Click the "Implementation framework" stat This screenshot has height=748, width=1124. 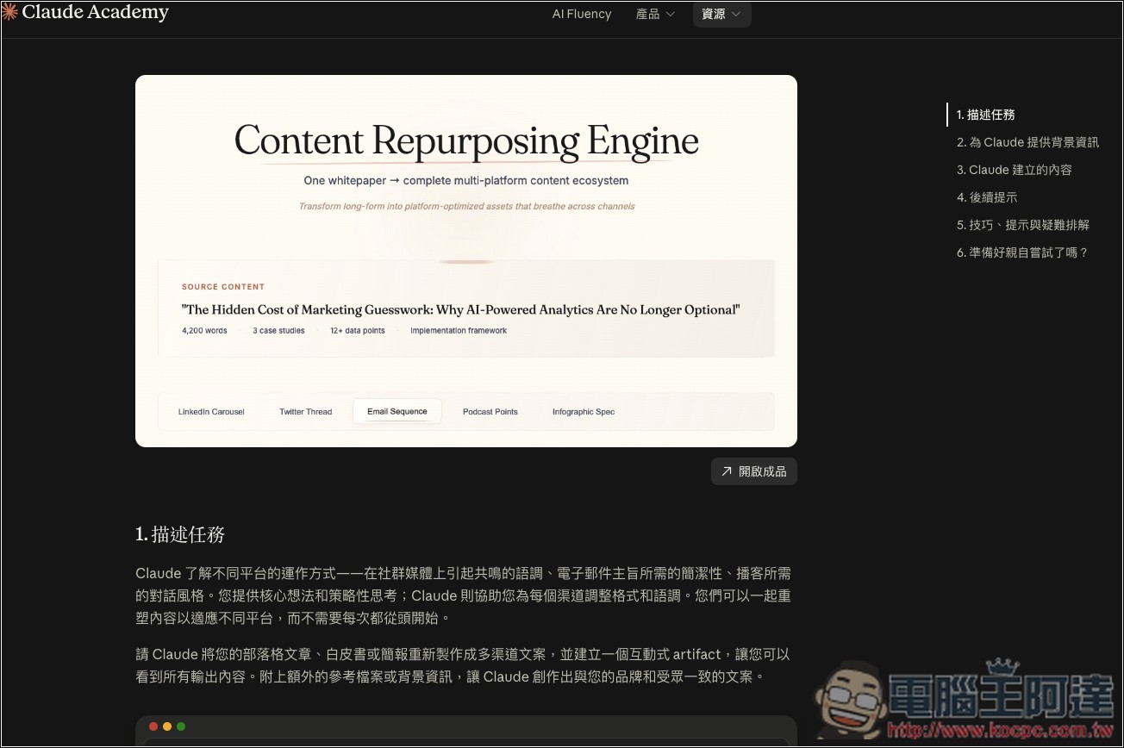[x=459, y=331]
